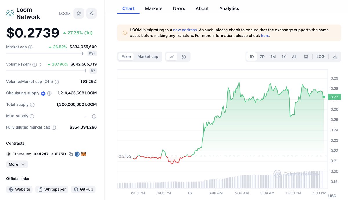The height and width of the screenshot is (200, 348).
Task: Open the News tab
Action: click(x=179, y=8)
